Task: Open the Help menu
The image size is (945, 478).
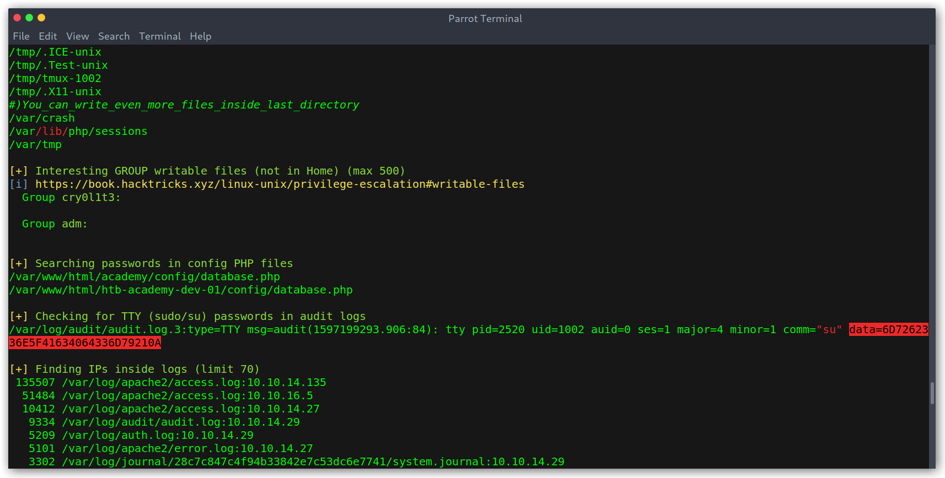Action: [201, 36]
